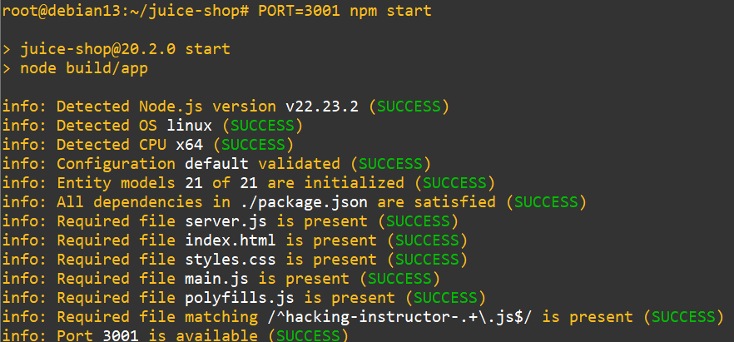Click SUCCESS on the Node.js version line
Image resolution: width=734 pixels, height=342 pixels.
coord(409,107)
